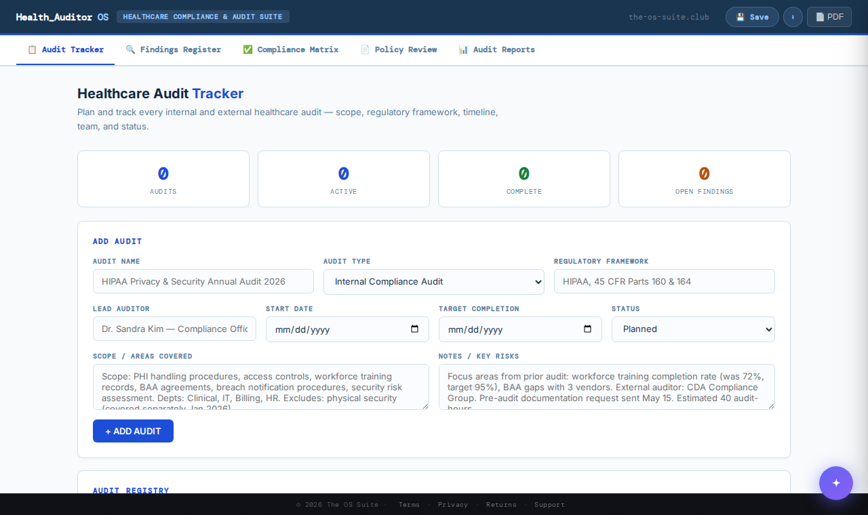Click the checkmark icon on Compliance Matrix tab
The height and width of the screenshot is (515, 868).
click(x=248, y=49)
